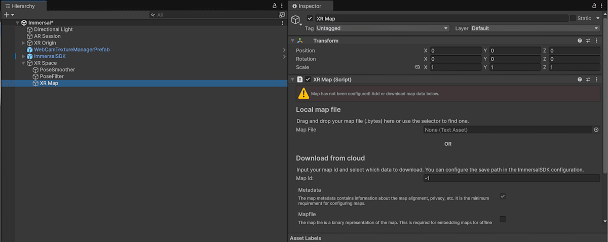
Task: Select AR Session in the hierarchy
Action: tap(47, 36)
